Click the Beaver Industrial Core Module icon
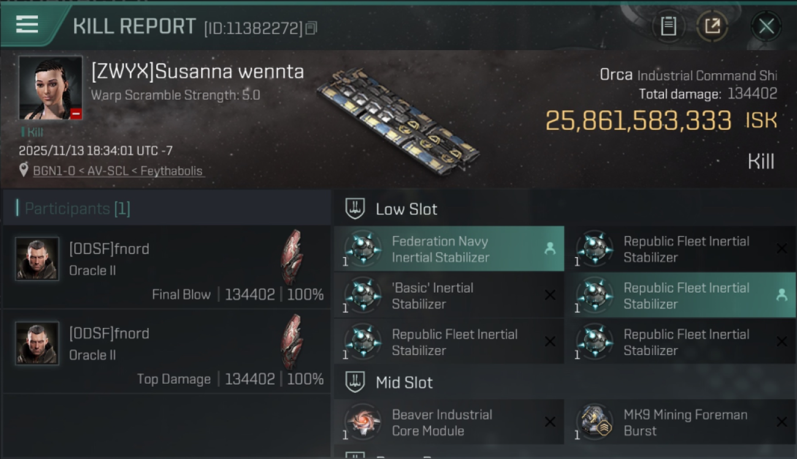This screenshot has height=459, width=797. click(363, 422)
